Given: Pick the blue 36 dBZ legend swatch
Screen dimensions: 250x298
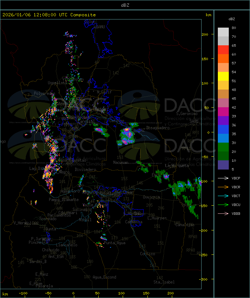Looking at the screenshot, I should tap(223, 130).
